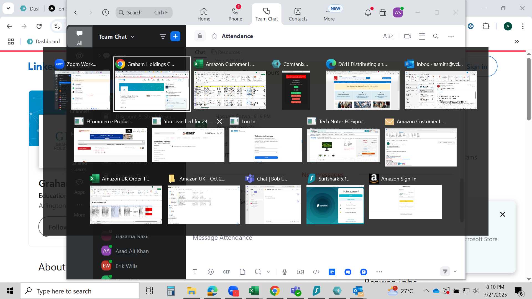Image resolution: width=532 pixels, height=299 pixels.
Task: Switch to ECommerce Product window
Action: pos(111,145)
